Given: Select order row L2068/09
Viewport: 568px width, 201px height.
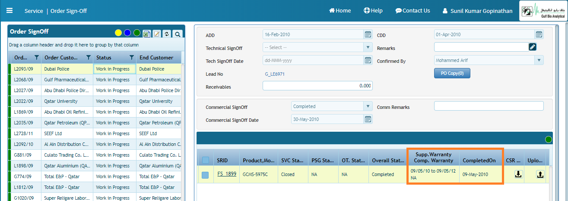Looking at the screenshot, I should [95, 80].
